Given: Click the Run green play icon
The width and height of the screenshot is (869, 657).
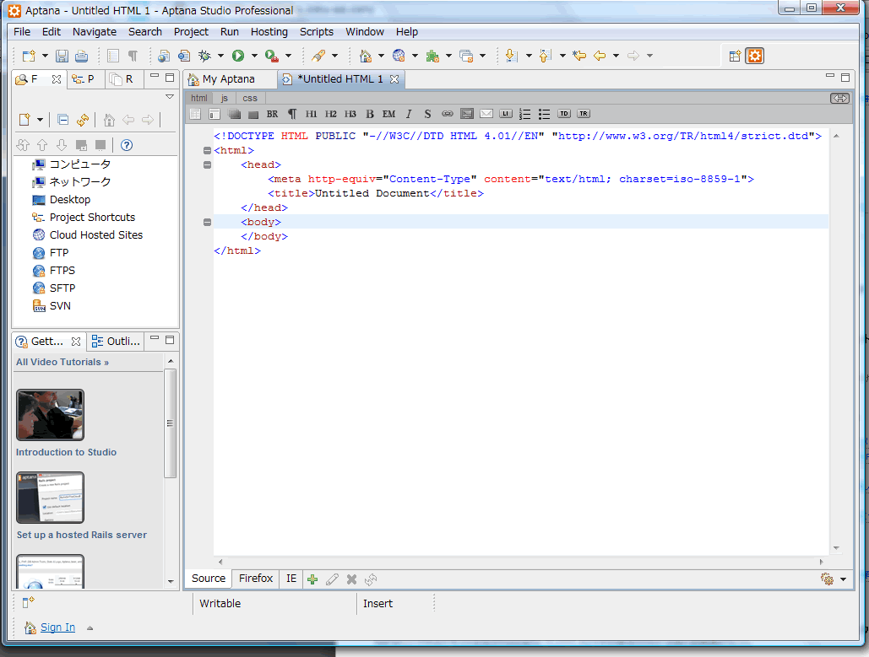Looking at the screenshot, I should tap(238, 56).
